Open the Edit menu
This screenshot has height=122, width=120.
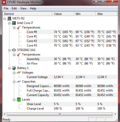(x=14, y=8)
